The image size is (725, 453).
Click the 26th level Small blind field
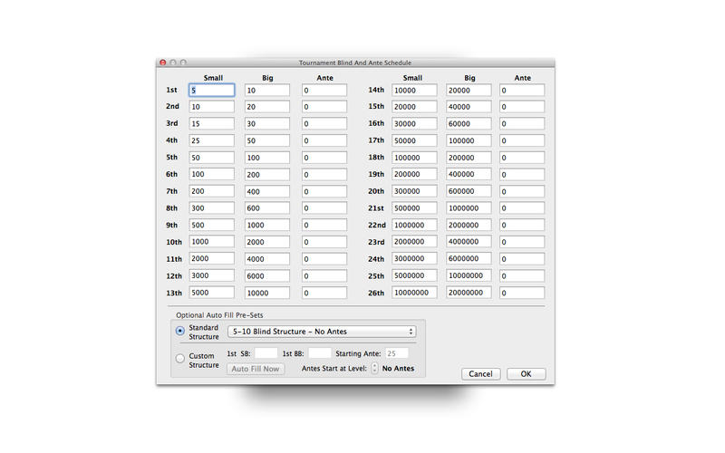tap(414, 293)
